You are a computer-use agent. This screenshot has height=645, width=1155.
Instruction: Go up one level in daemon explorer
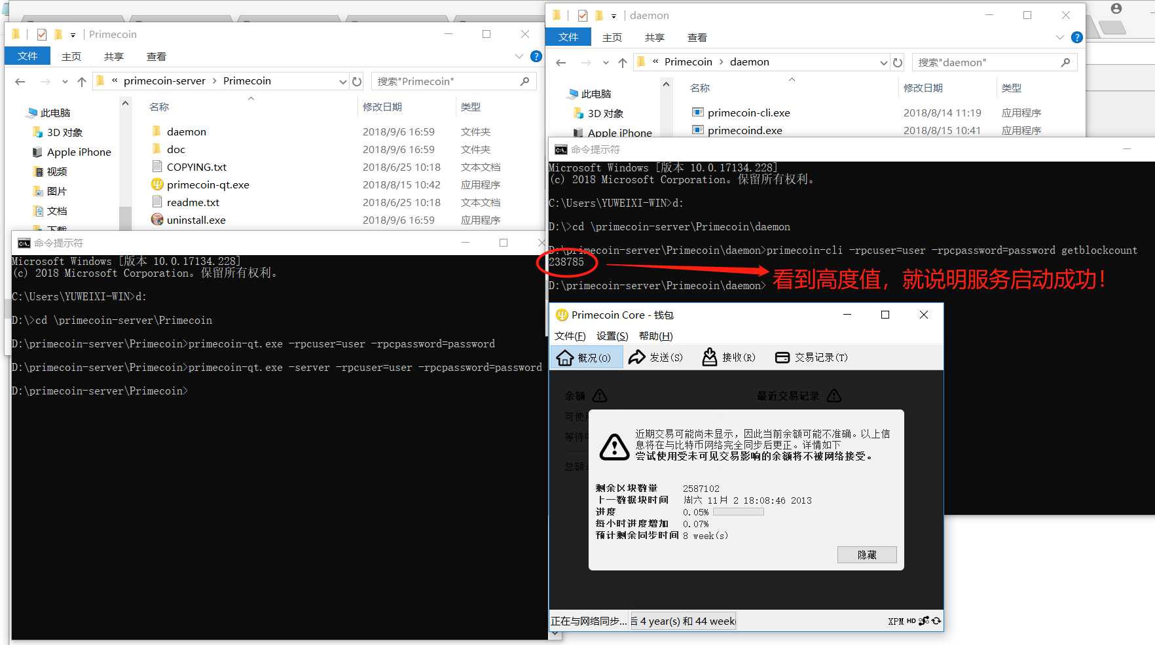coord(623,63)
